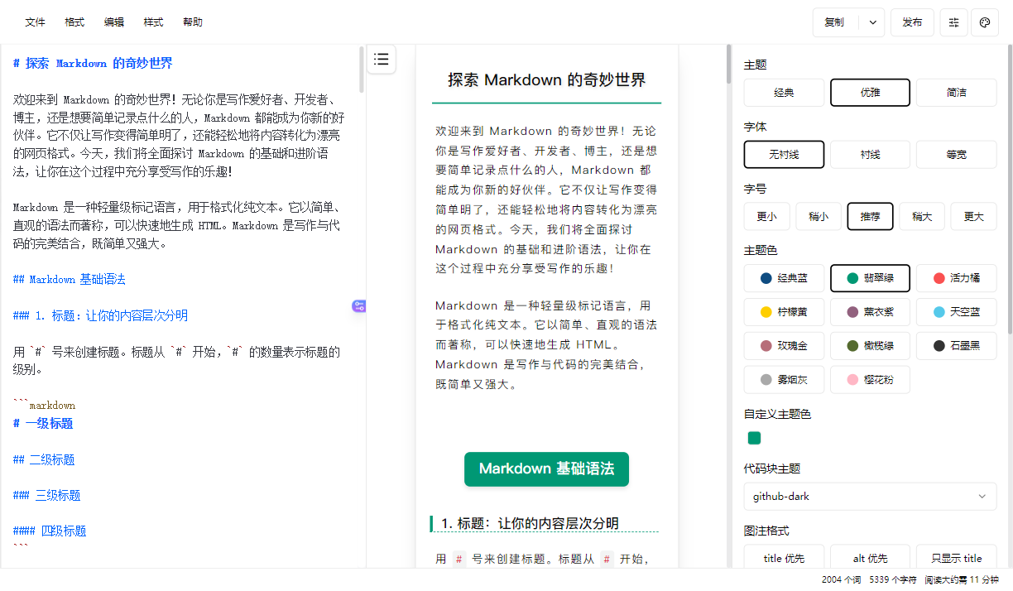
Task: Click the 复制 button
Action: coord(835,22)
